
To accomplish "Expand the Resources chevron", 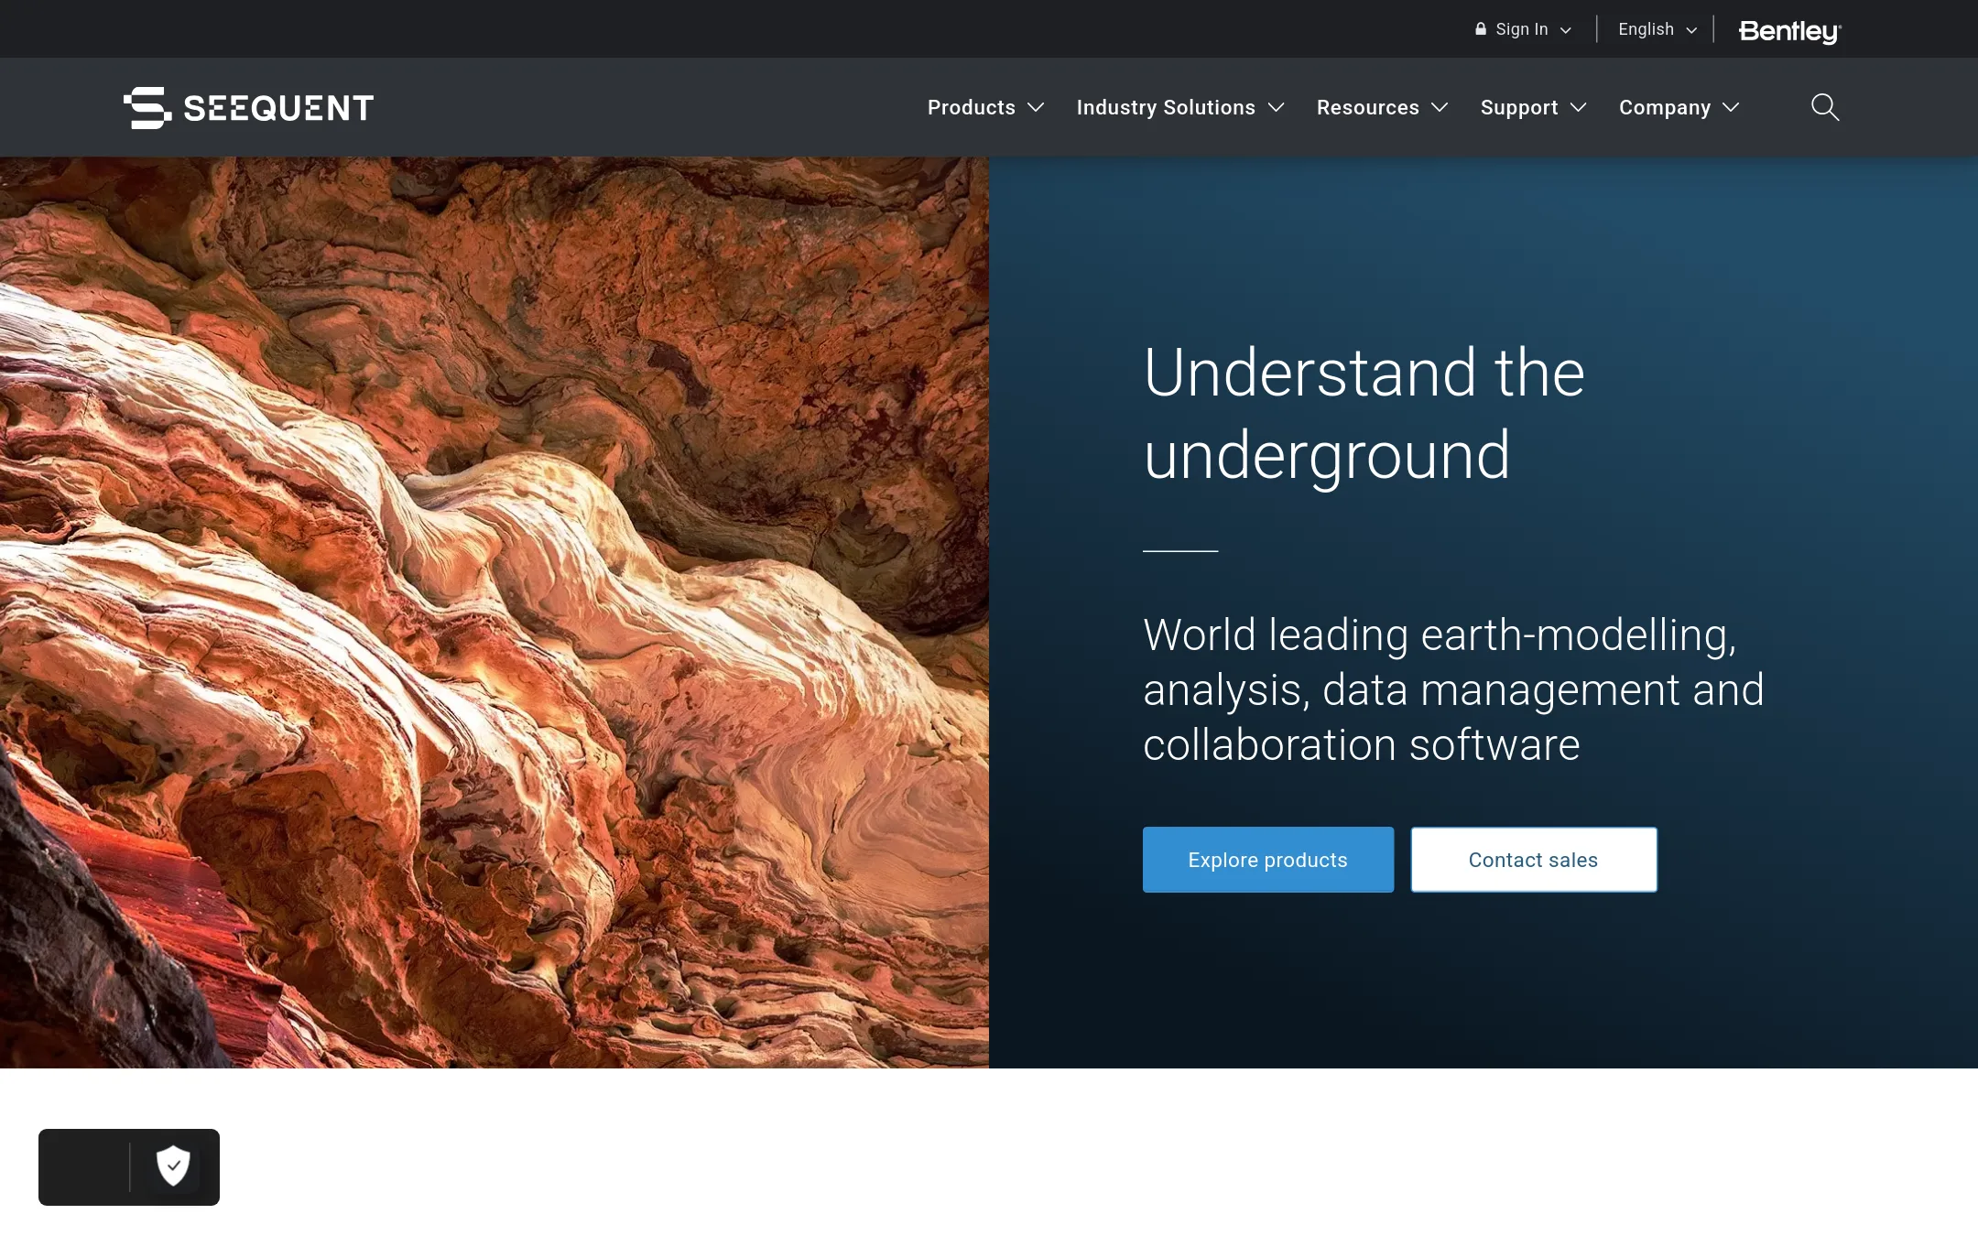I will click(x=1440, y=108).
